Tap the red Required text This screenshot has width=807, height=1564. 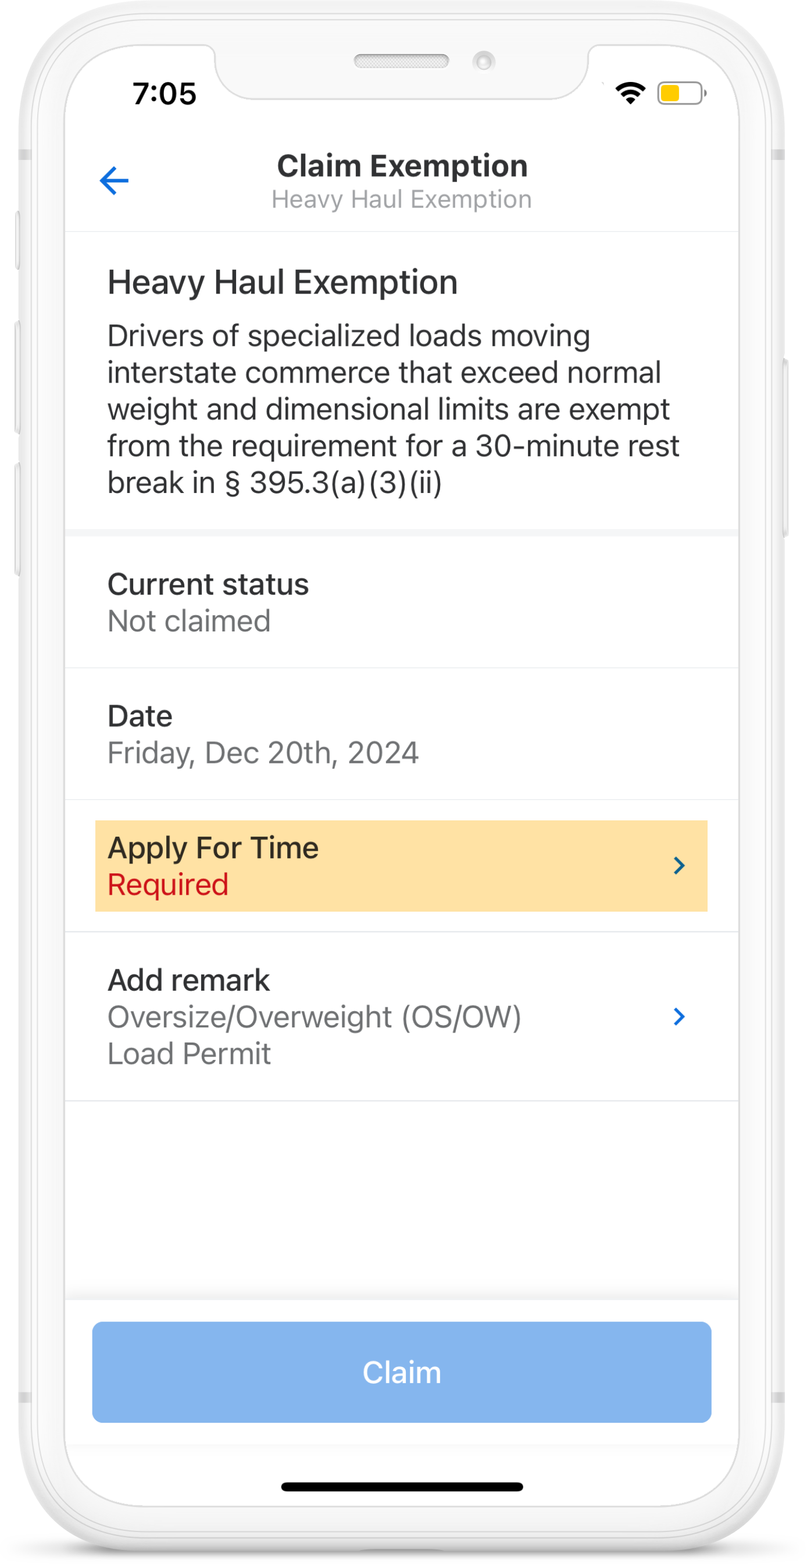[168, 884]
